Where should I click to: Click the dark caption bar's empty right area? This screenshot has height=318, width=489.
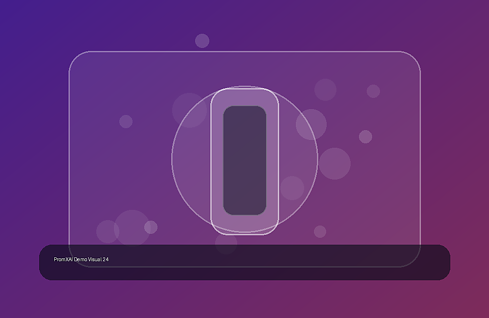(x=343, y=262)
